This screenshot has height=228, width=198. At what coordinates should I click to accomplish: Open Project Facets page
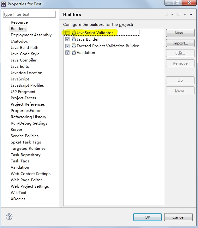(23, 98)
